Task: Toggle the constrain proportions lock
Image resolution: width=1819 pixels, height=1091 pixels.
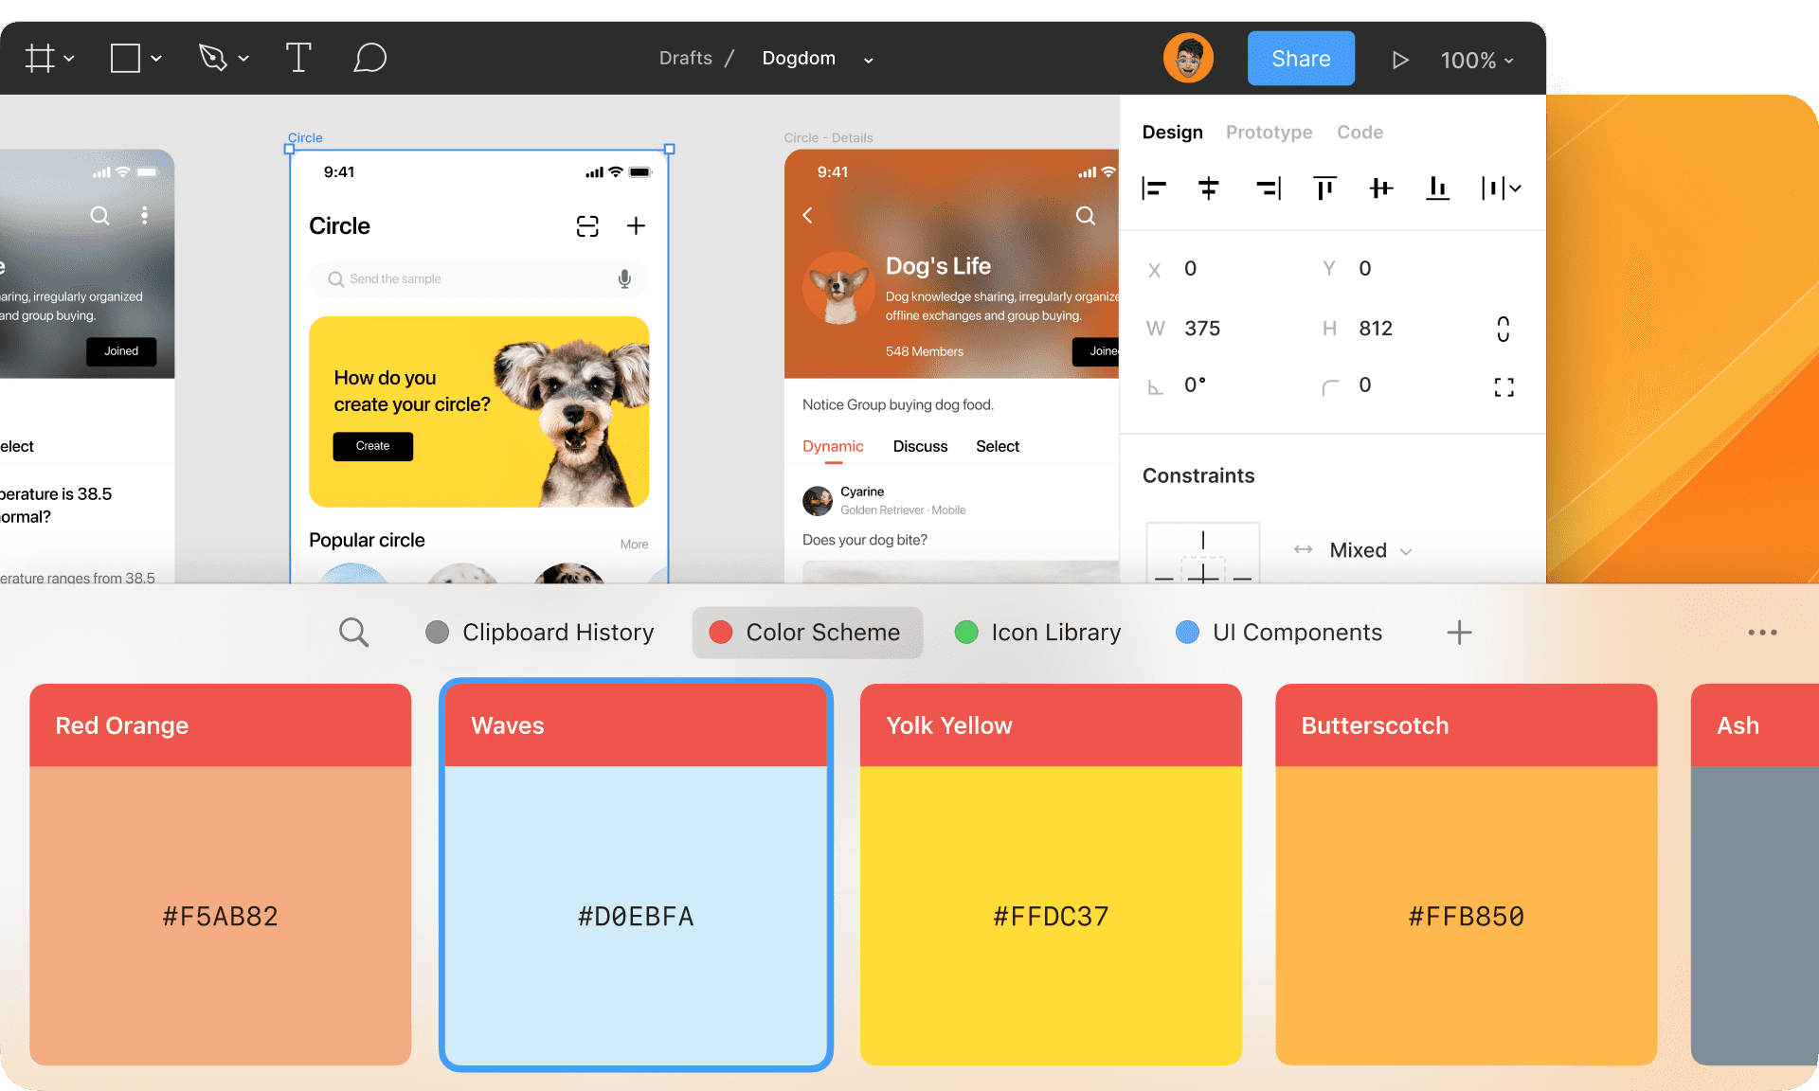Action: coord(1503,329)
